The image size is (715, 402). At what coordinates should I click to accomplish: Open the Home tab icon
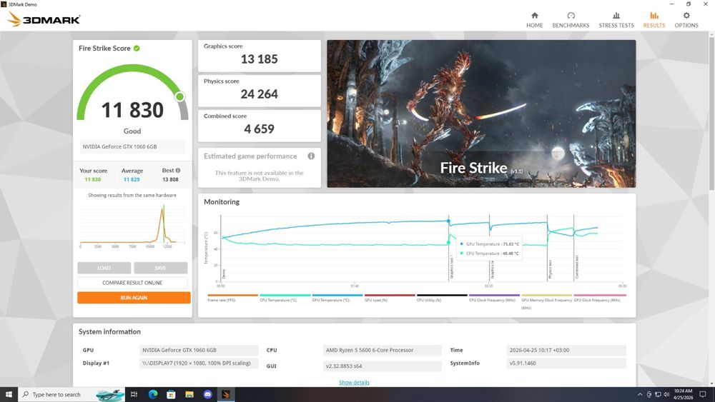point(534,16)
